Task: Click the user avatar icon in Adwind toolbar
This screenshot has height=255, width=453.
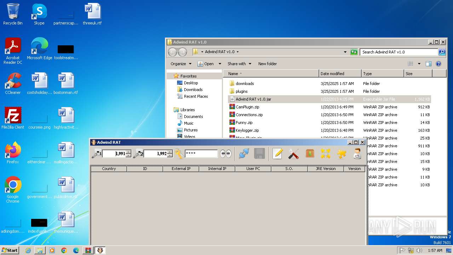Action: pos(357,154)
